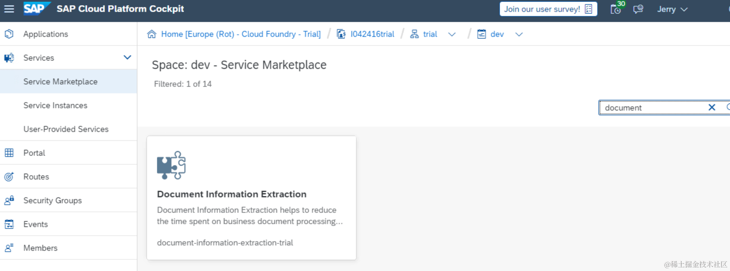
Task: Click the Members person icon
Action: click(9, 248)
